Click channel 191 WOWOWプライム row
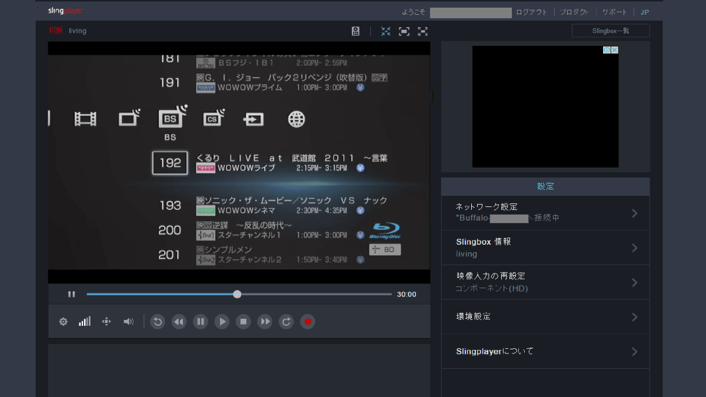Screen dimensions: 706x397 click(x=274, y=82)
